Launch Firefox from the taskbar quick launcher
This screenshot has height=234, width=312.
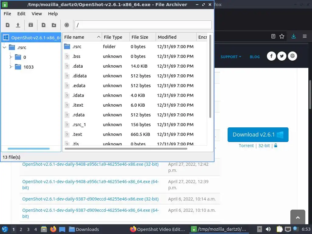(53, 229)
